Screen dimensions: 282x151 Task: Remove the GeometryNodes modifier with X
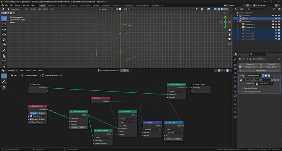[x=275, y=76]
